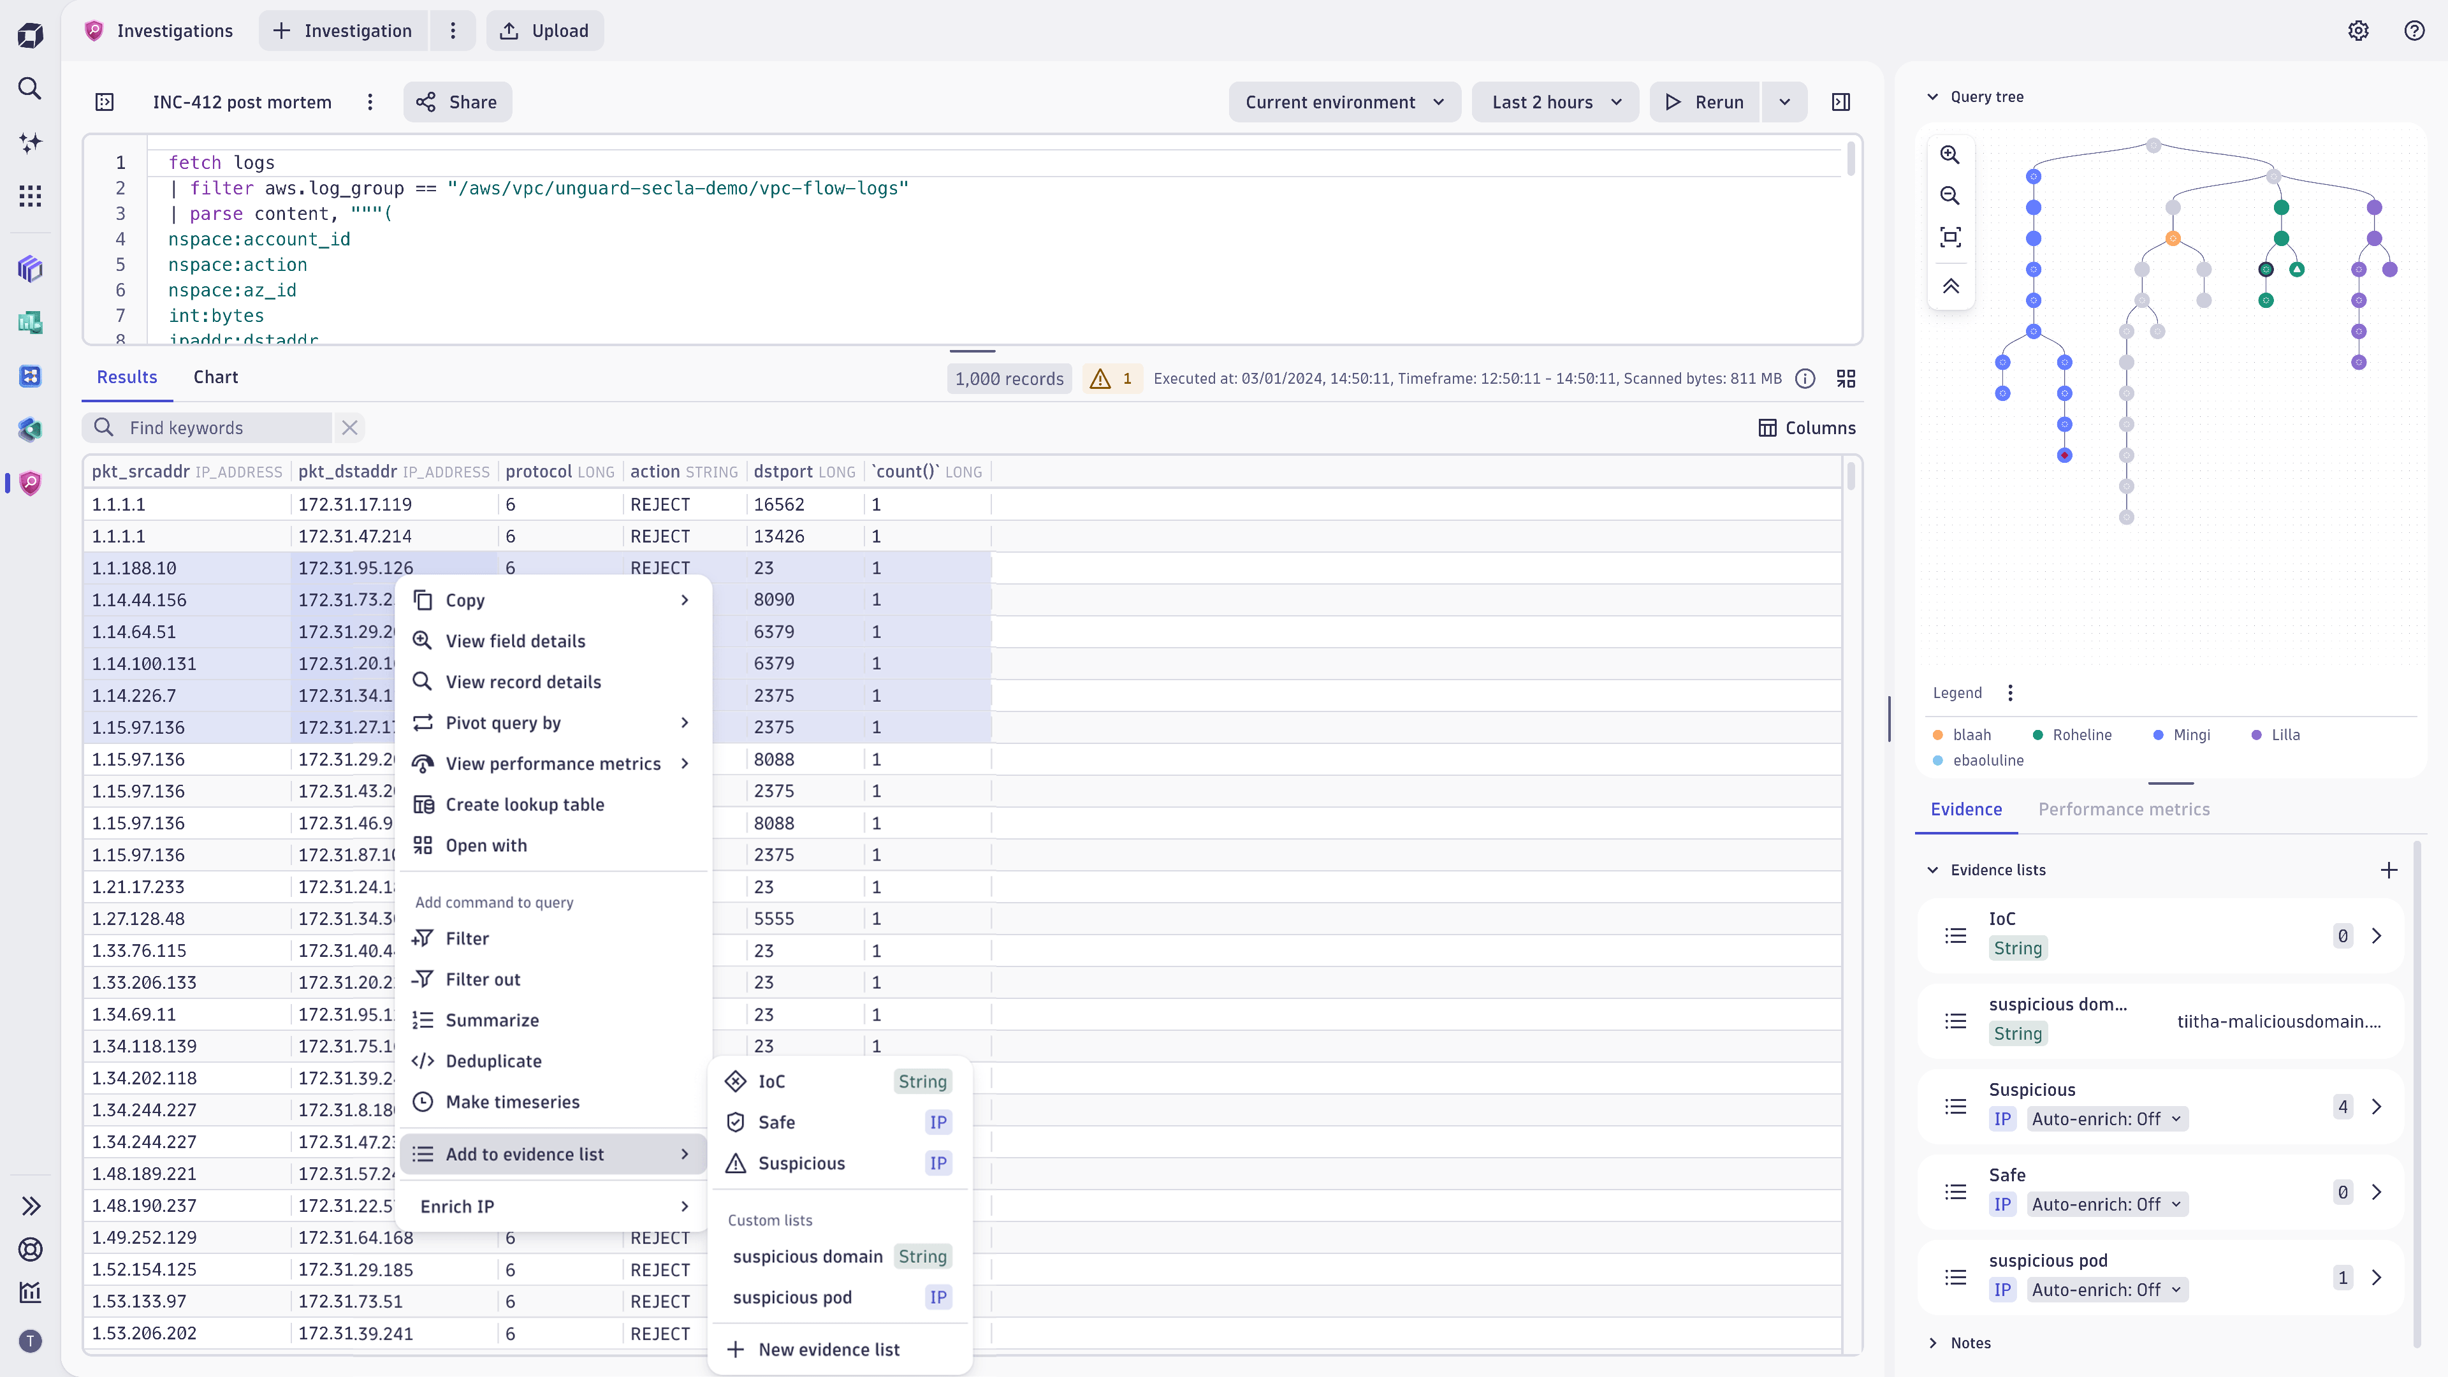This screenshot has height=1377, width=2448.
Task: Open search in the left sidebar
Action: click(x=29, y=89)
